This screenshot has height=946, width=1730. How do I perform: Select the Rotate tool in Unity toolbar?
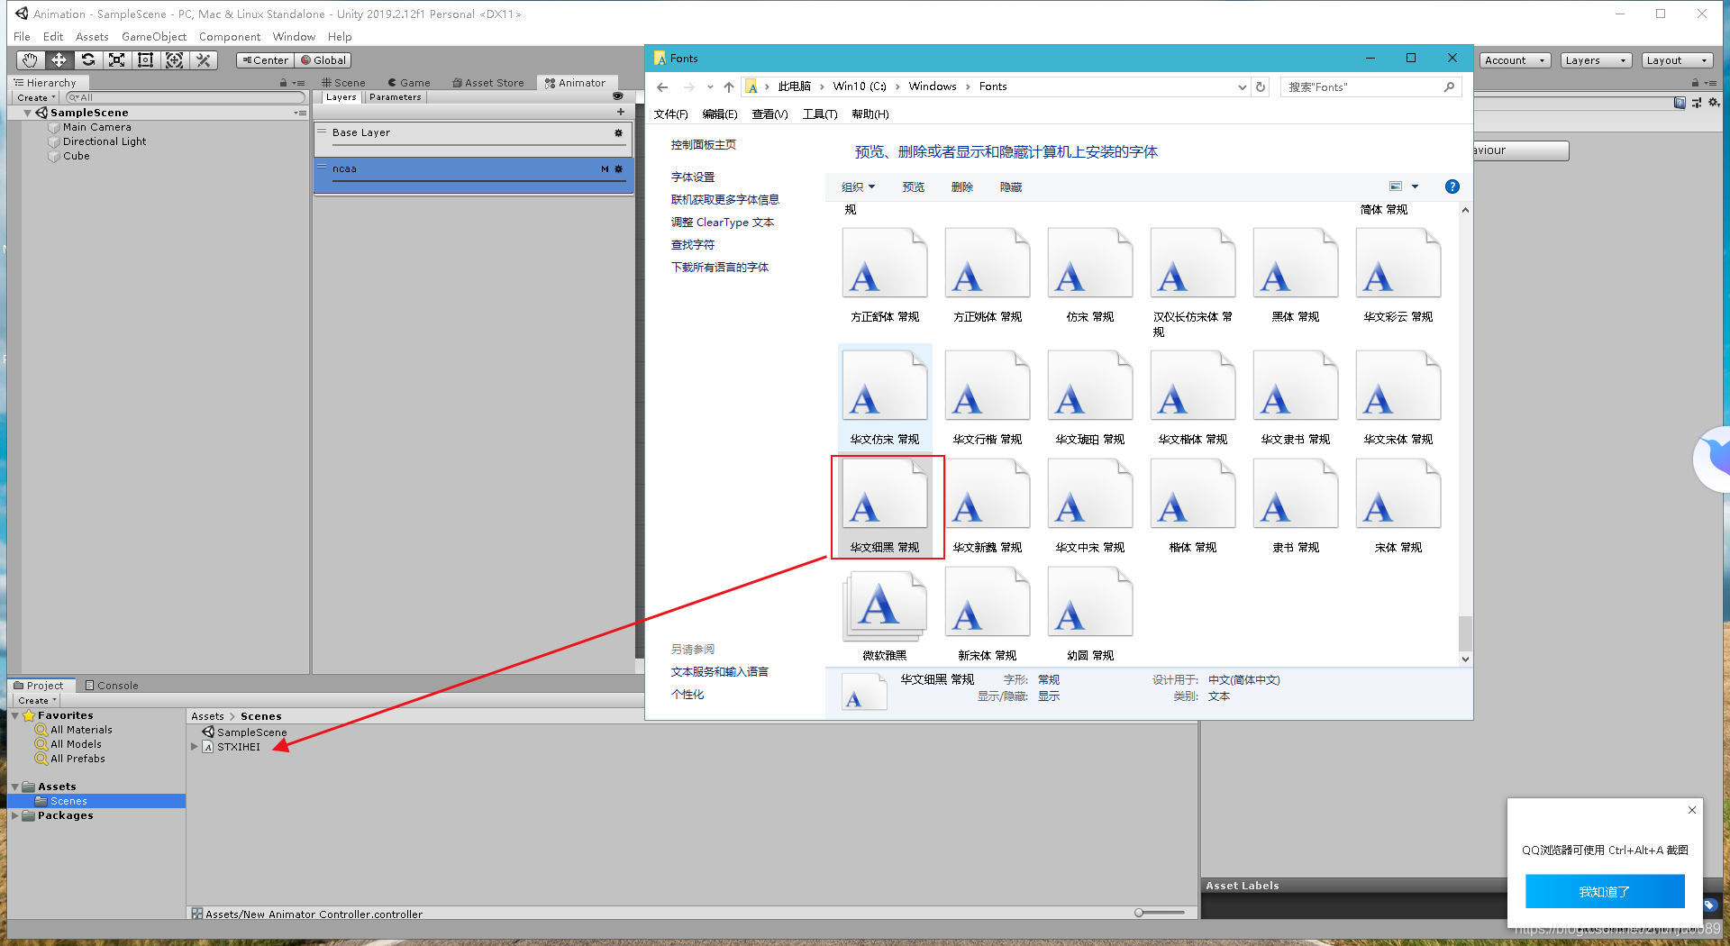[87, 60]
